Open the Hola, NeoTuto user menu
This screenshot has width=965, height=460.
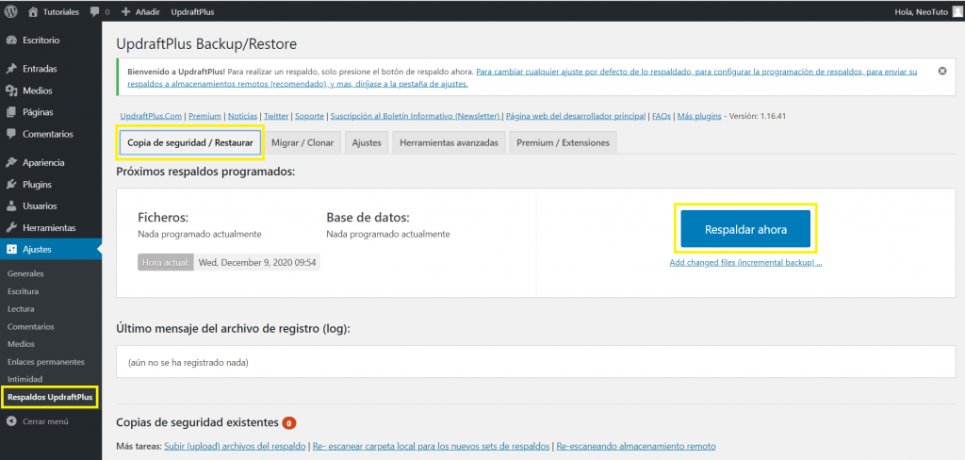pos(927,11)
